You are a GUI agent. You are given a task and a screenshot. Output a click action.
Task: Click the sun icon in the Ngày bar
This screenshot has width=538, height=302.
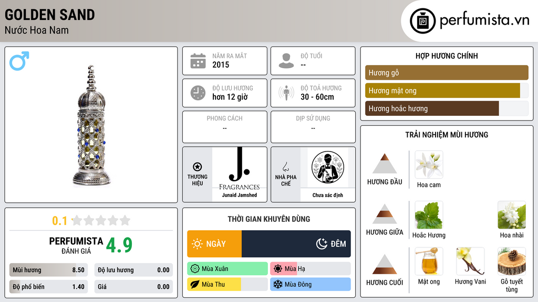[198, 244]
